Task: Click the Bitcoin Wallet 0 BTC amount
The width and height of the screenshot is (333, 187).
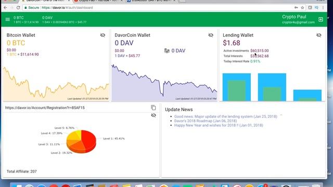Action: coord(16,43)
